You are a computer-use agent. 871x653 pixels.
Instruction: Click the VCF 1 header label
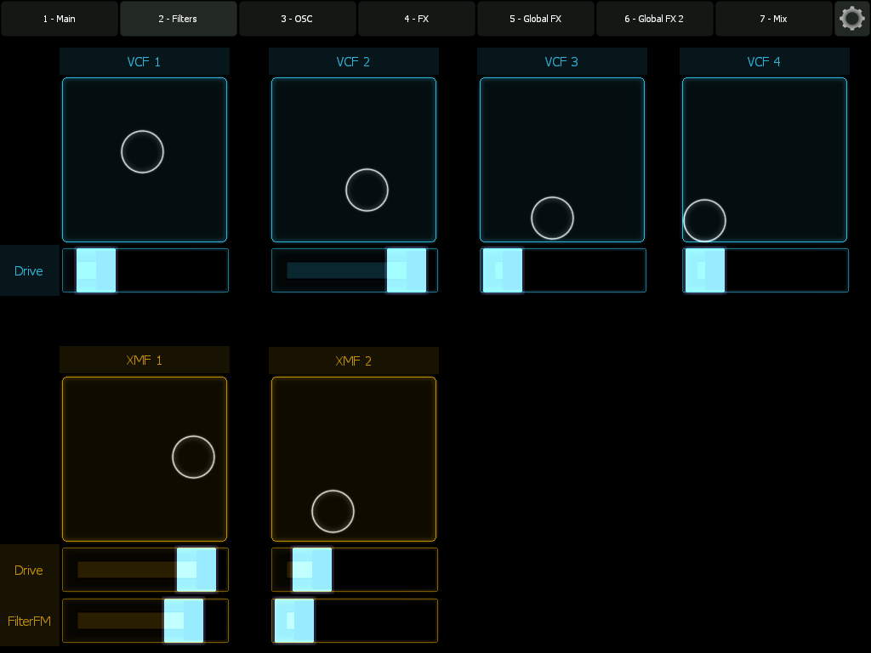(145, 61)
